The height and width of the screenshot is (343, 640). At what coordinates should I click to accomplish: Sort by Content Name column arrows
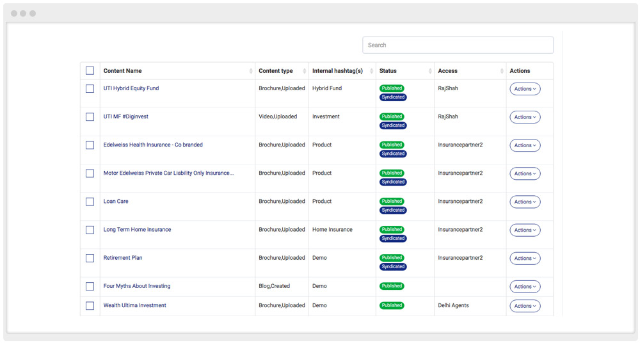[251, 71]
